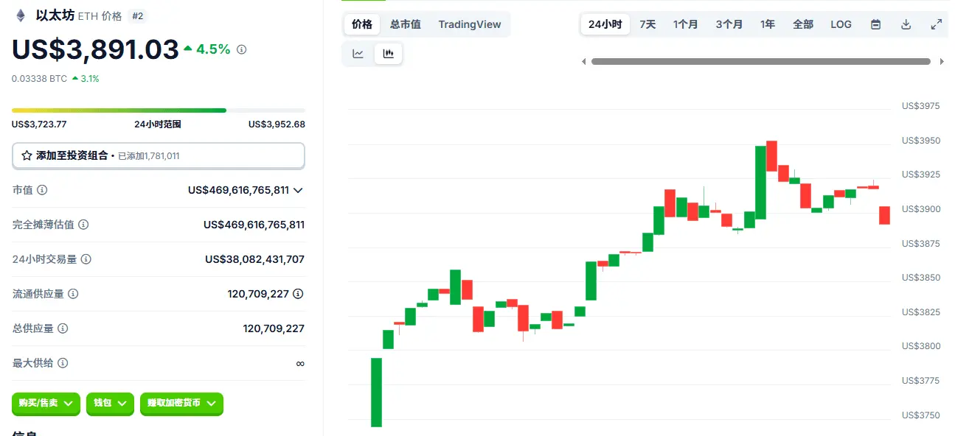The image size is (955, 436).
Task: Click the US$3,891.03 price text
Action: point(95,50)
